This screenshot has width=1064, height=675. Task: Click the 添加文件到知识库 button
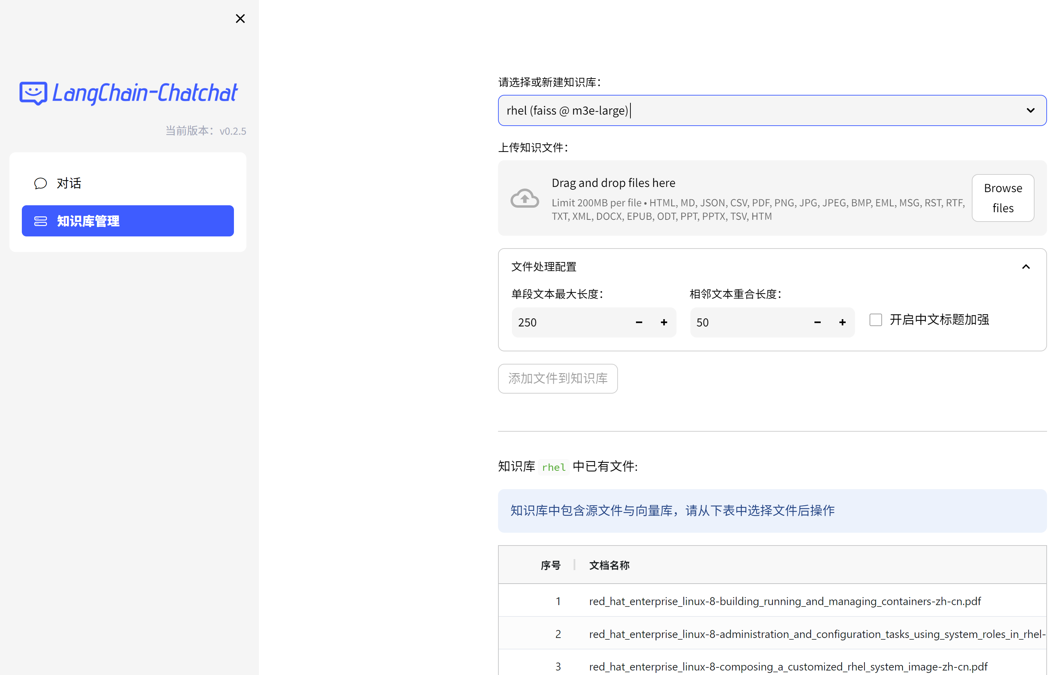(x=558, y=379)
